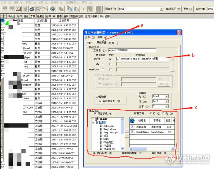Screen dimensions: 214x169
Task: Click the print (printer) toolbar icon
Action: tap(32, 9)
